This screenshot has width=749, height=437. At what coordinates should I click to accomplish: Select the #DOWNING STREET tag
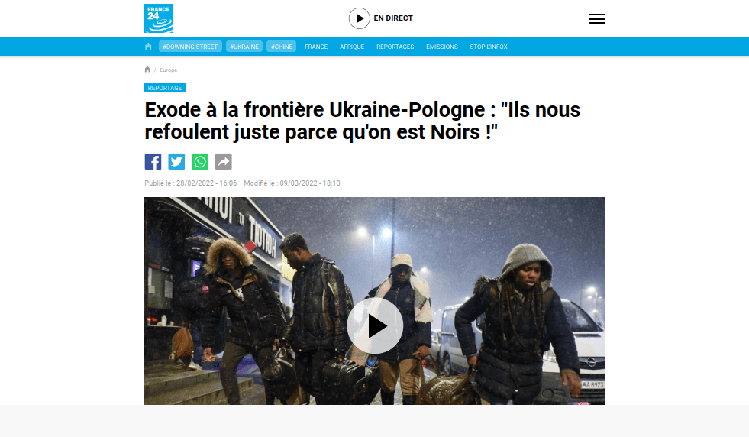click(190, 47)
